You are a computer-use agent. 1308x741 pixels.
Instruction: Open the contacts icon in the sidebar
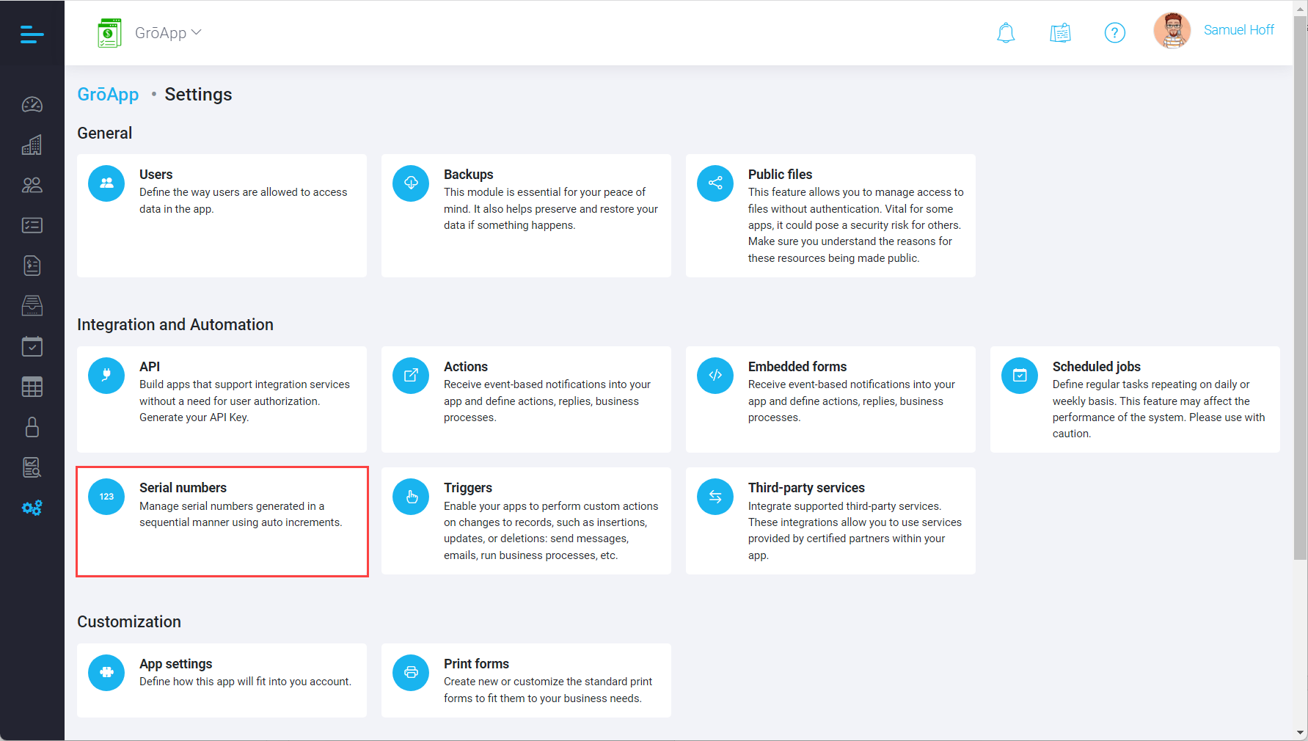pyautogui.click(x=32, y=185)
